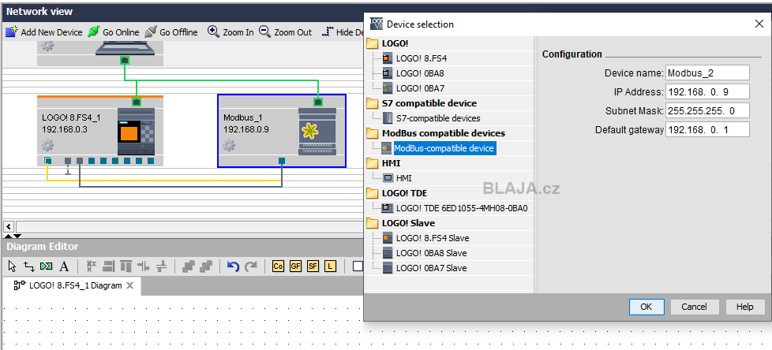Click the bring to front icon

point(189,266)
